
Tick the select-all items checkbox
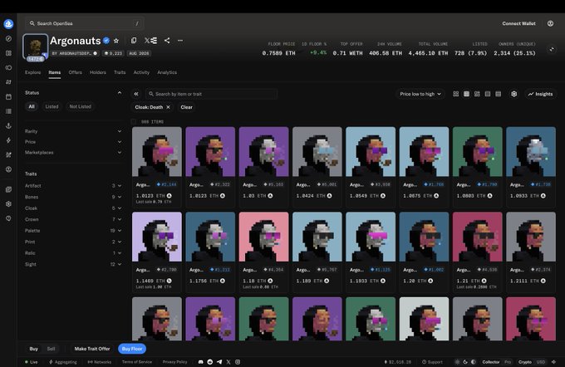click(x=134, y=122)
